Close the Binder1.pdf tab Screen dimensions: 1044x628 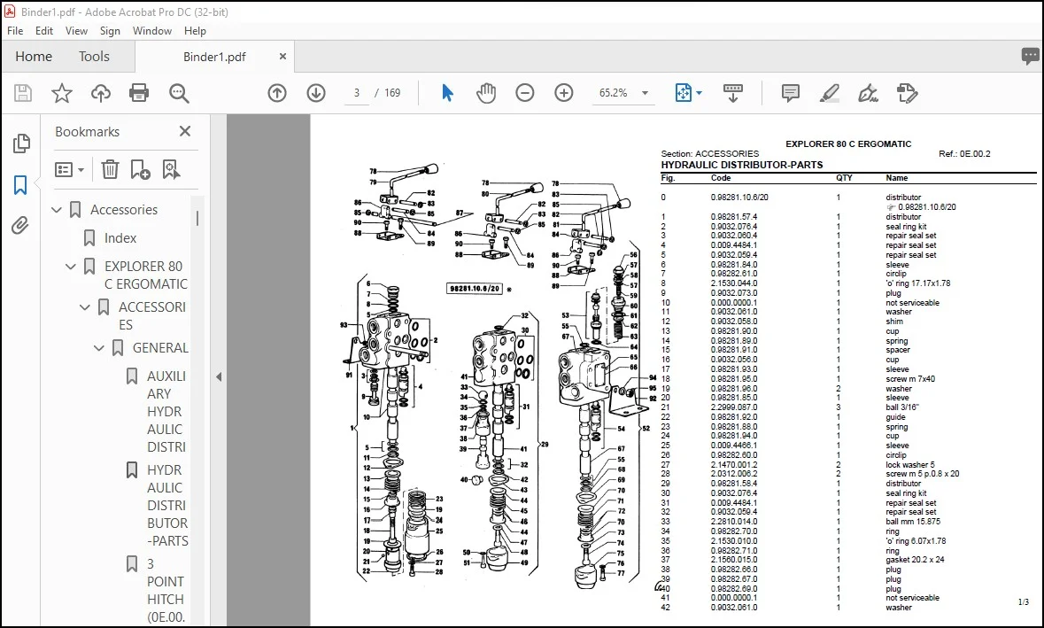282,57
